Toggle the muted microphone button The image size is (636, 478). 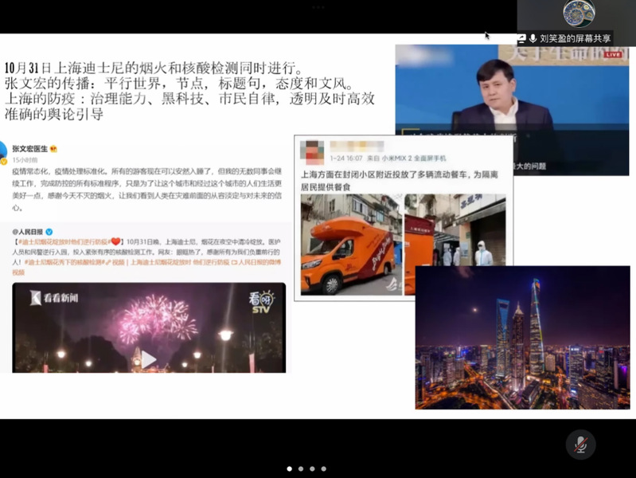point(581,445)
